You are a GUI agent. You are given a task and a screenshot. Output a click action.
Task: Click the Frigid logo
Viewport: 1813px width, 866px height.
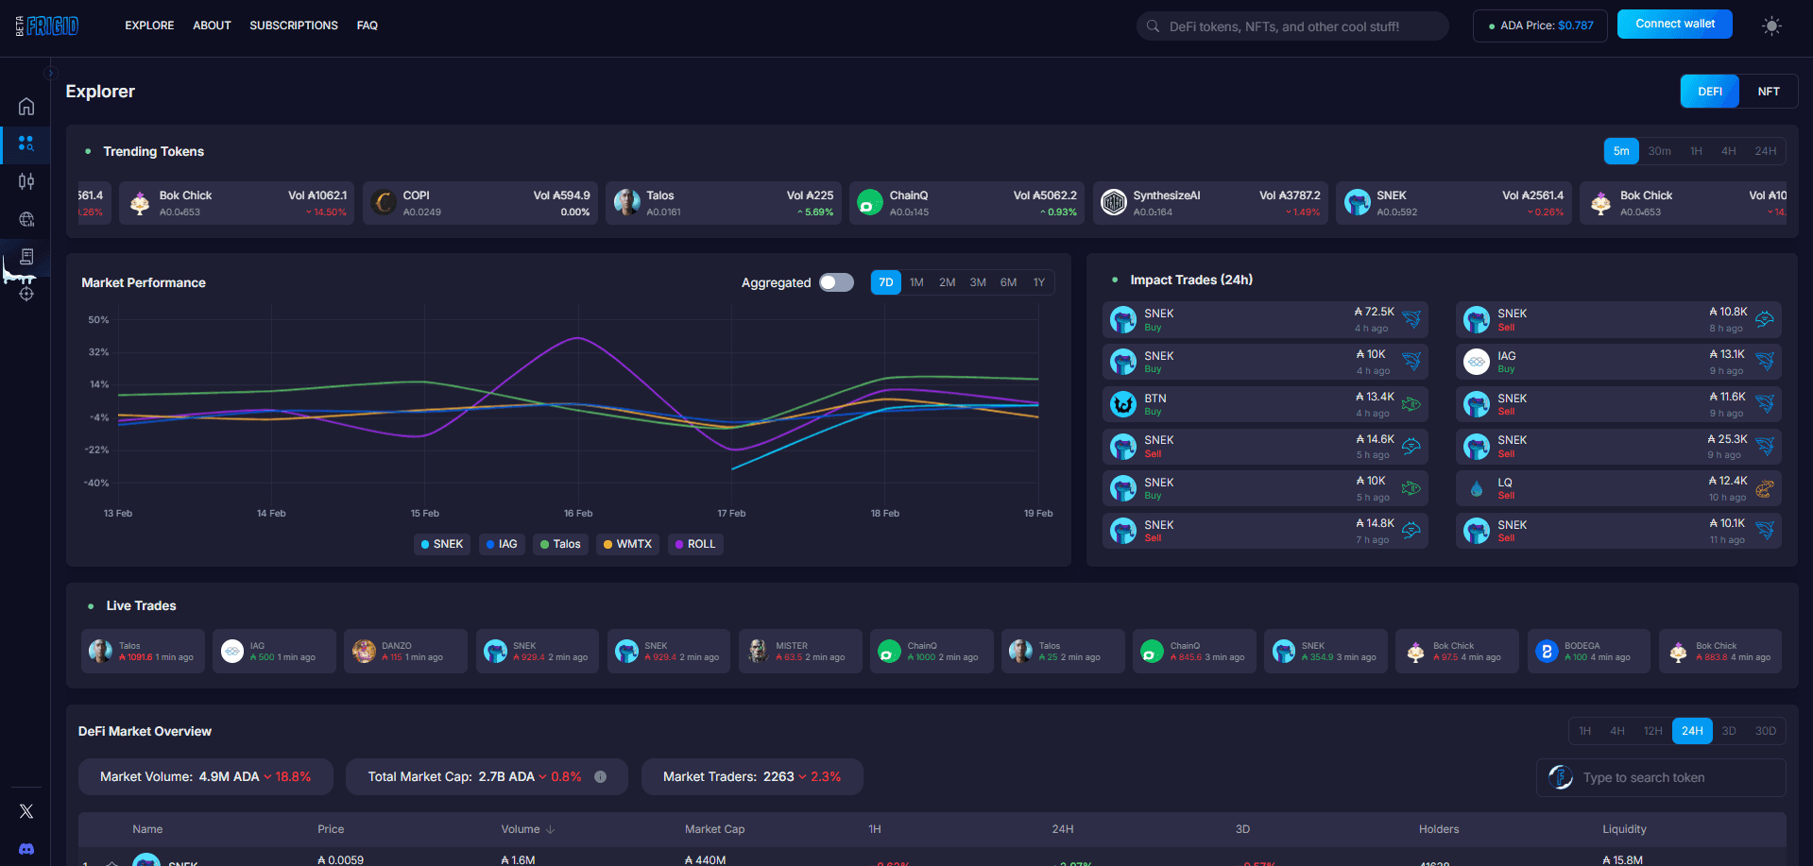(x=52, y=25)
